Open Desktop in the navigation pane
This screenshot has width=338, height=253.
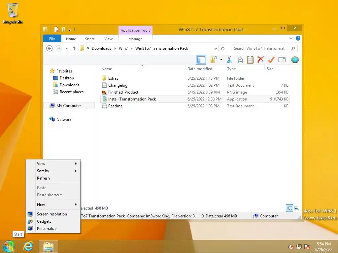67,78
